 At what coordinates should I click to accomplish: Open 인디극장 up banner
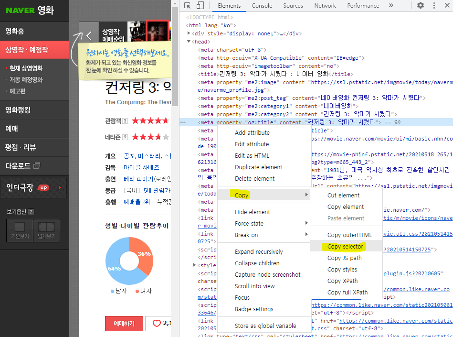pyautogui.click(x=34, y=188)
